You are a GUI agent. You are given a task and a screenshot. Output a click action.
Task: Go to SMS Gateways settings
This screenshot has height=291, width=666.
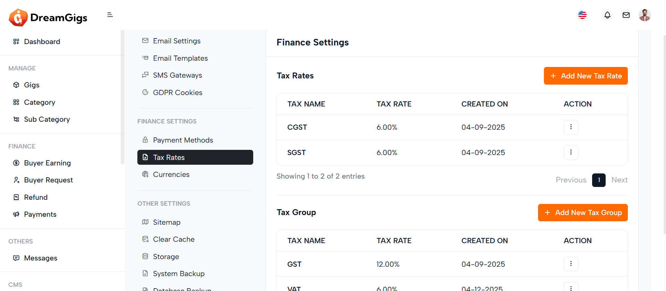pyautogui.click(x=177, y=75)
